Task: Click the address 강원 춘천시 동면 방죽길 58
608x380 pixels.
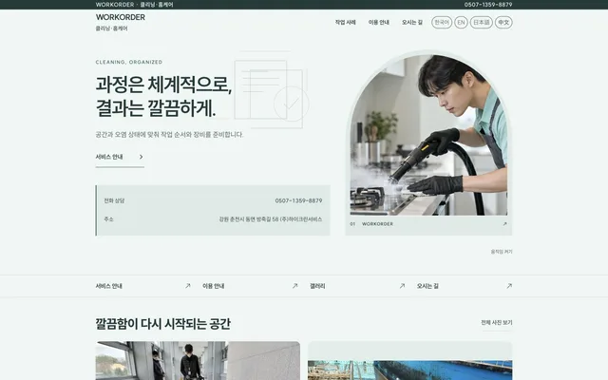Action: click(x=271, y=219)
